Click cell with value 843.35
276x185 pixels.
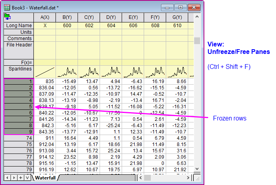click(45, 132)
